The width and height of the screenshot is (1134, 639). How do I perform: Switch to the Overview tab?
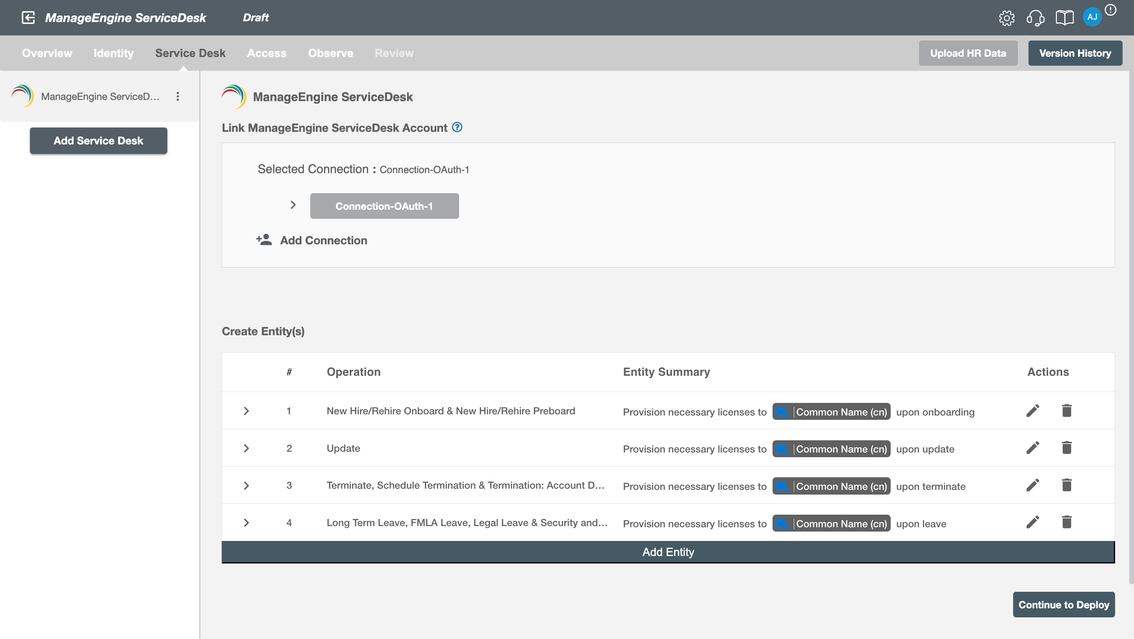[47, 53]
